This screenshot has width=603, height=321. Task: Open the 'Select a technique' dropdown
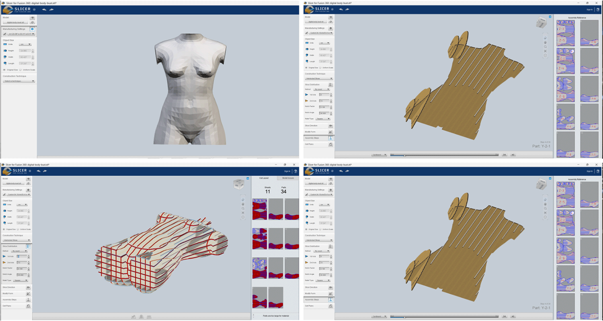coord(19,81)
